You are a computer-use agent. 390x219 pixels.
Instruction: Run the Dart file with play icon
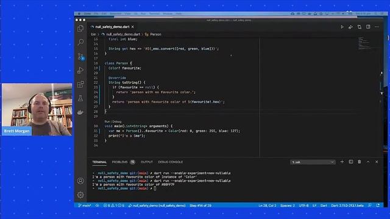(342, 27)
